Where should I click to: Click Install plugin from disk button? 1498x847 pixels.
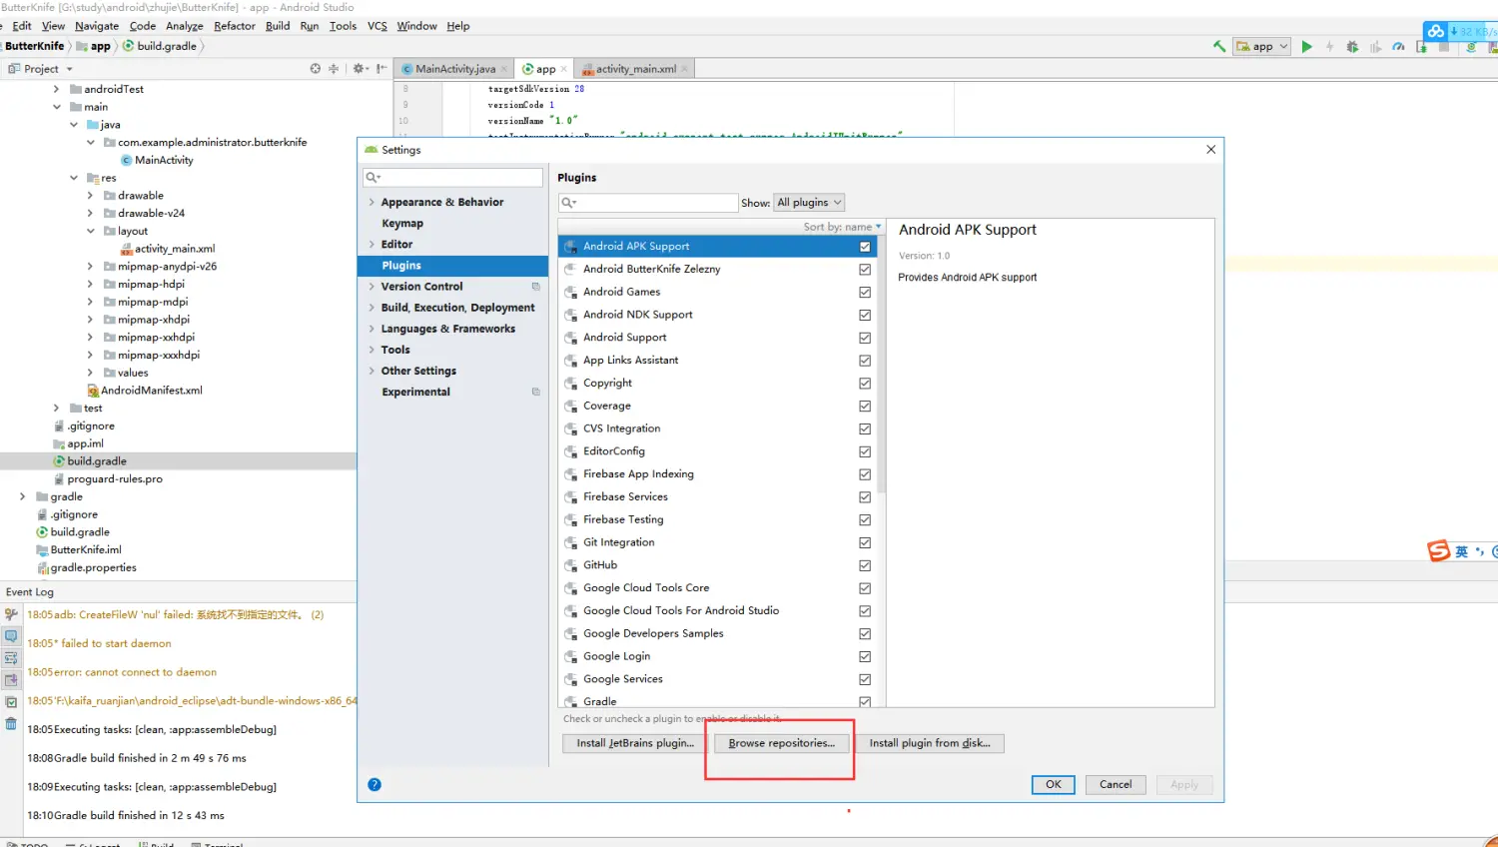pyautogui.click(x=930, y=743)
